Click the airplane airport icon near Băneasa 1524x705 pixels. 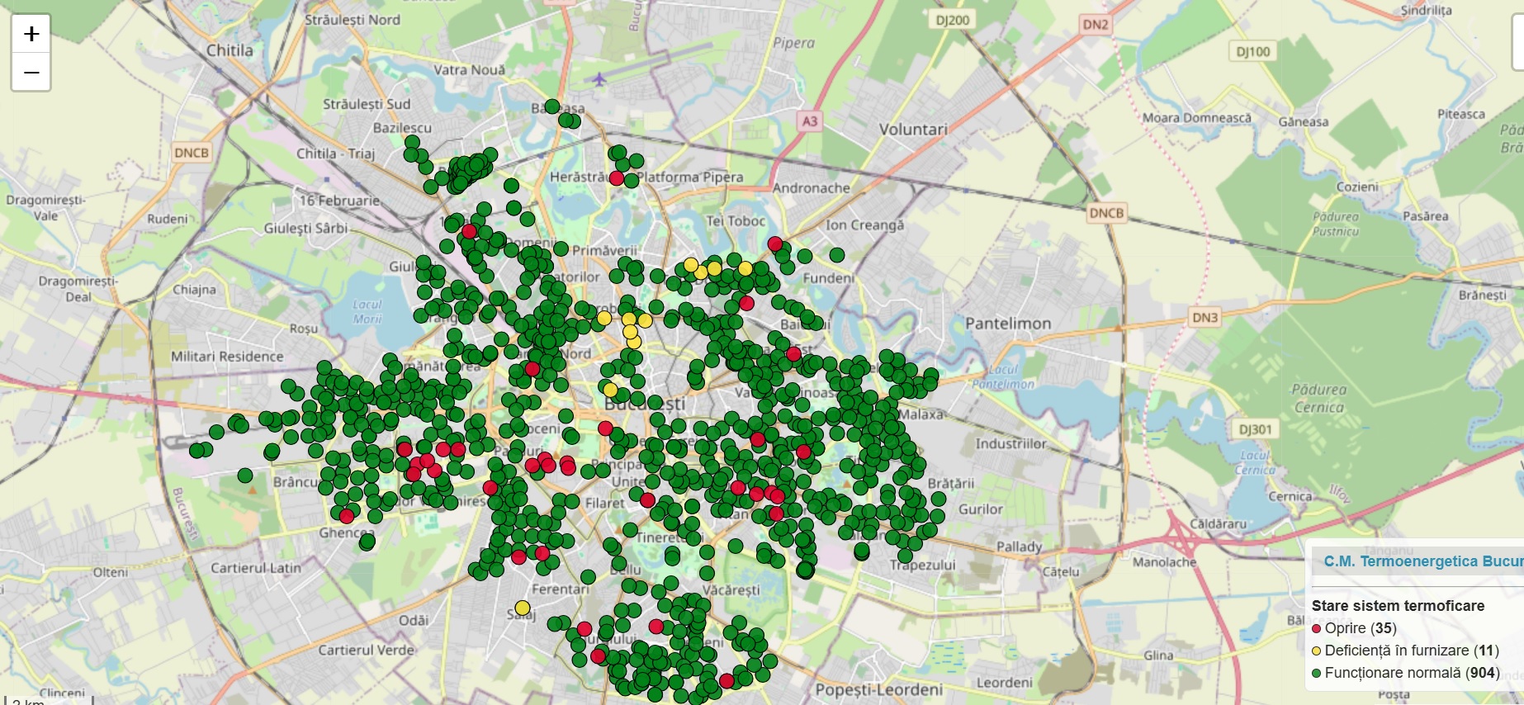[599, 79]
